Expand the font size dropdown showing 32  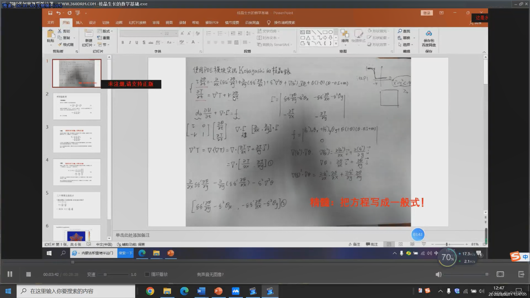click(x=176, y=33)
